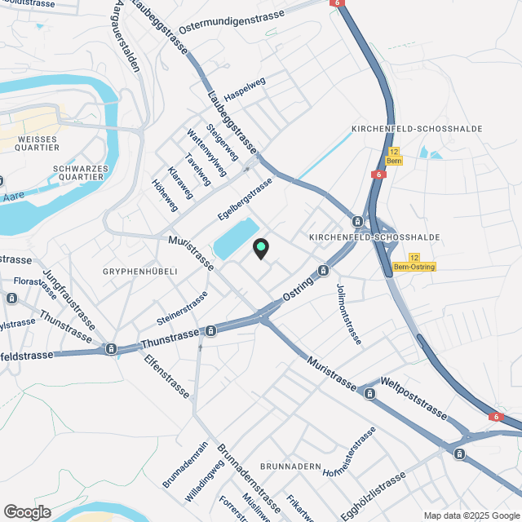The image size is (522, 522).
Task: Click the blue pond next to the marker
Action: coord(236,239)
